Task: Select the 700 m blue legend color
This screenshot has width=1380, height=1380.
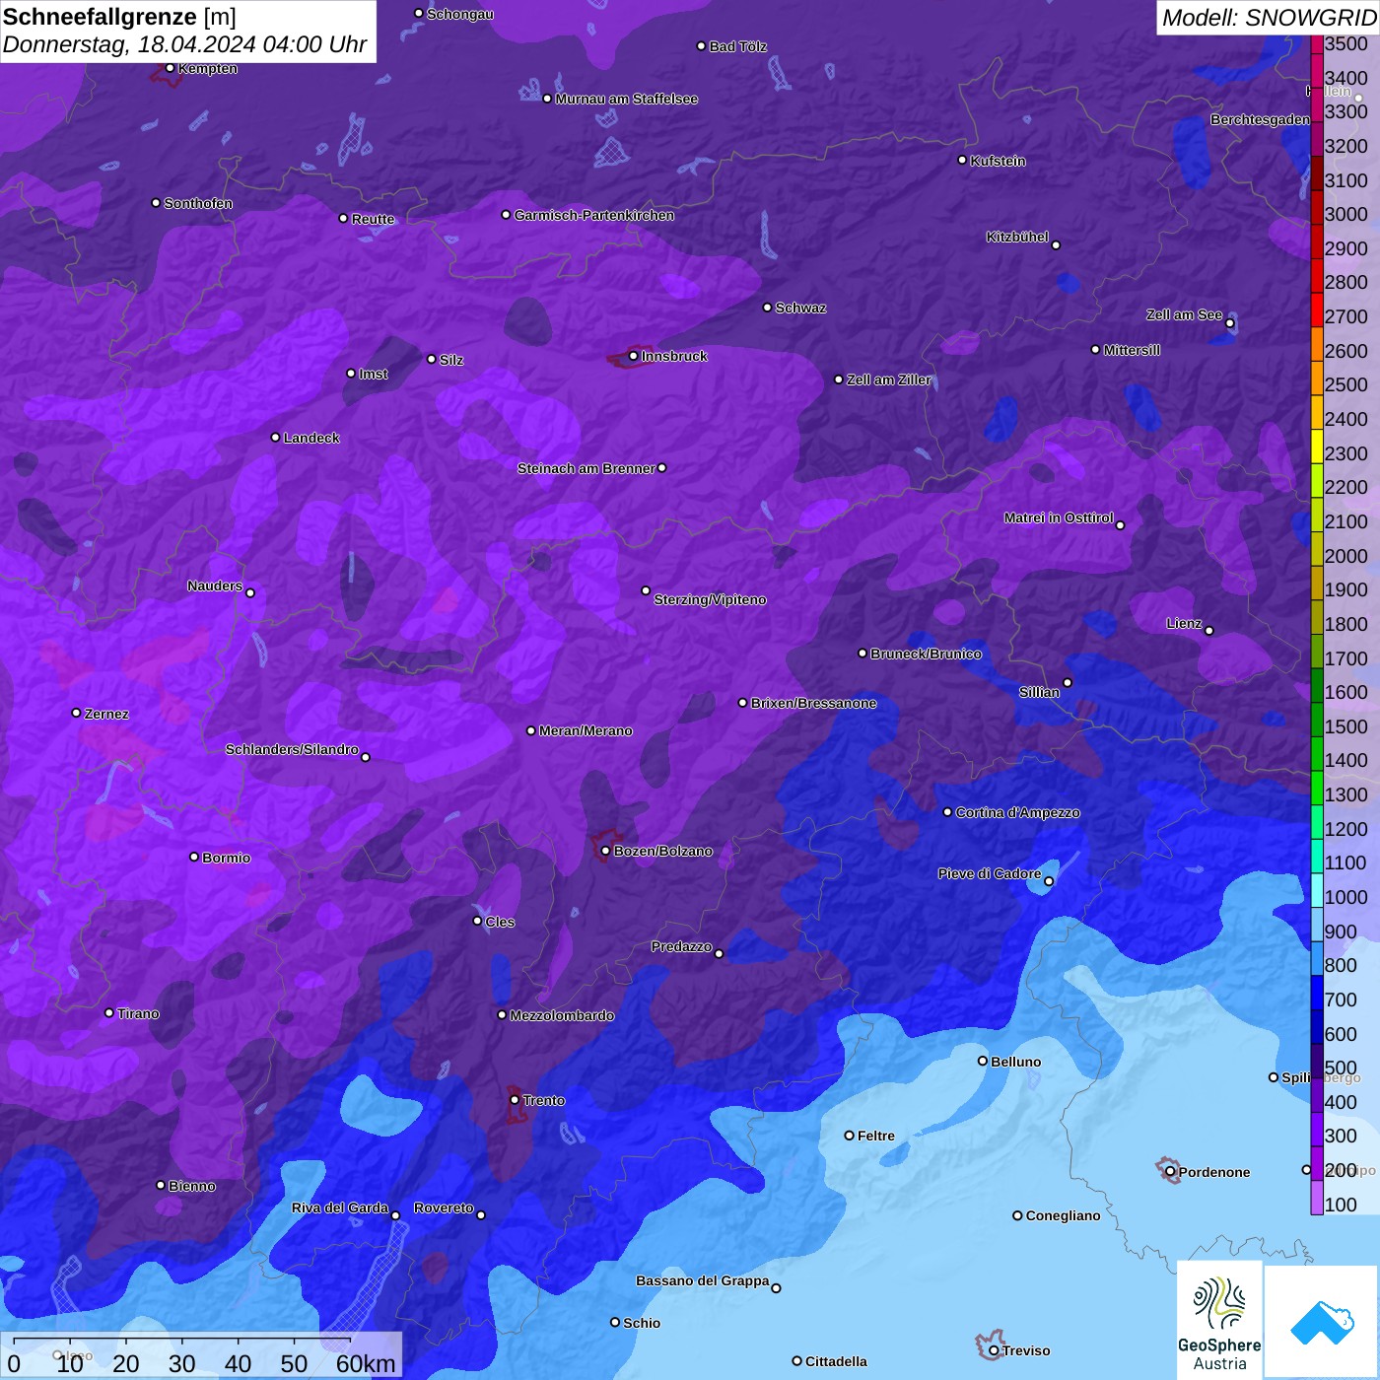Action: (1317, 993)
